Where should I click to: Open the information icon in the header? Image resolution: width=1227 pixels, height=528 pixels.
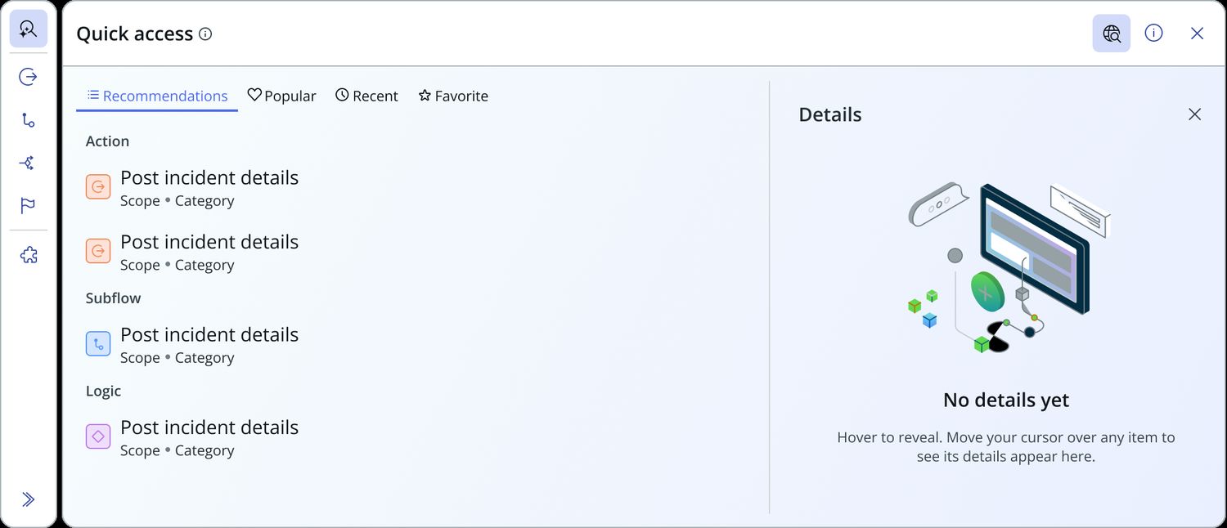click(1153, 34)
